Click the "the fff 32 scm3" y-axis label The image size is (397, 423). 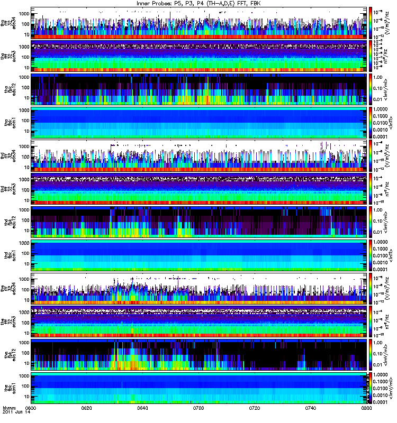click(x=8, y=321)
